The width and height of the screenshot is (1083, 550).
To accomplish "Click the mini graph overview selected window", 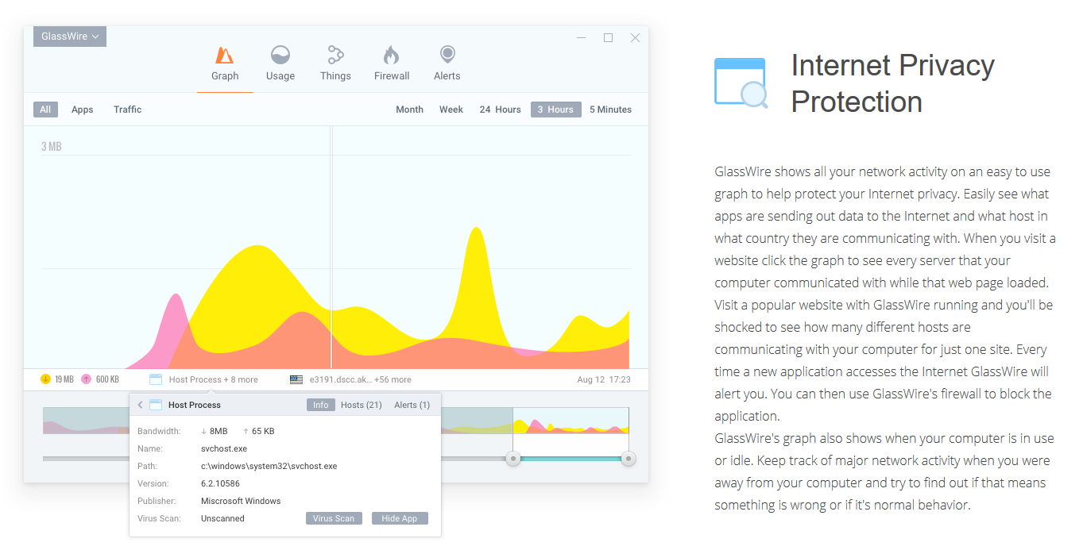I will [571, 421].
